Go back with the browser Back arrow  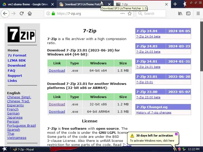pyautogui.click(x=5, y=13)
